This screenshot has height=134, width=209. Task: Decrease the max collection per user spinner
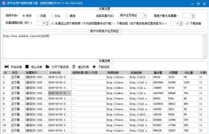point(193,17)
